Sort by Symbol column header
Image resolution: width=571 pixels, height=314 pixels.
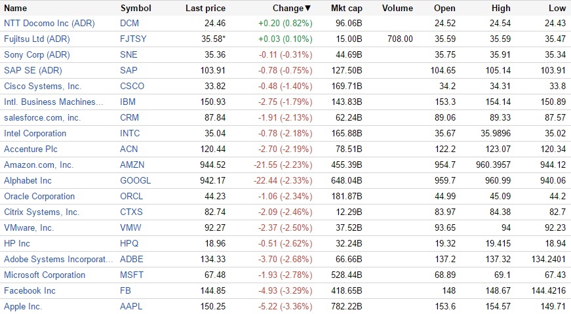(136, 9)
